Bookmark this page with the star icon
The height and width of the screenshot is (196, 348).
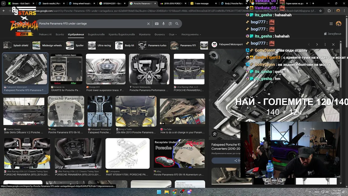pyautogui.click(x=321, y=11)
